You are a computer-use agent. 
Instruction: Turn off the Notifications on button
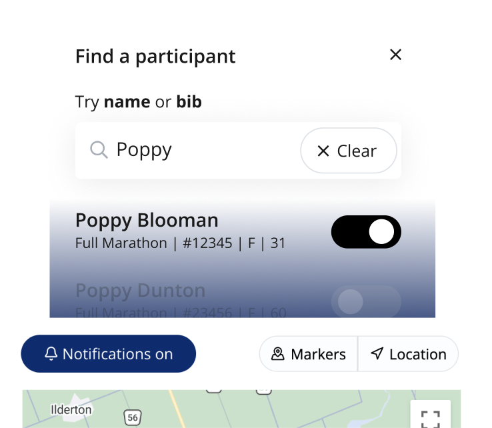coord(109,354)
